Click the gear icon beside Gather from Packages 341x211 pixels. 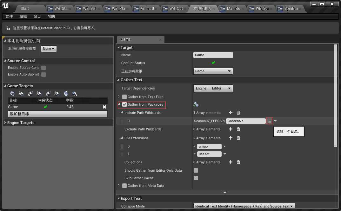point(196,104)
